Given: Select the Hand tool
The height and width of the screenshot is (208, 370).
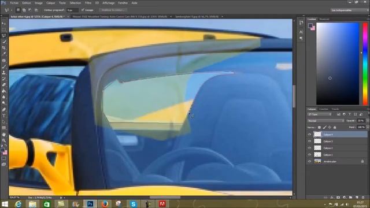Looking at the screenshot, I should pos(4,135).
